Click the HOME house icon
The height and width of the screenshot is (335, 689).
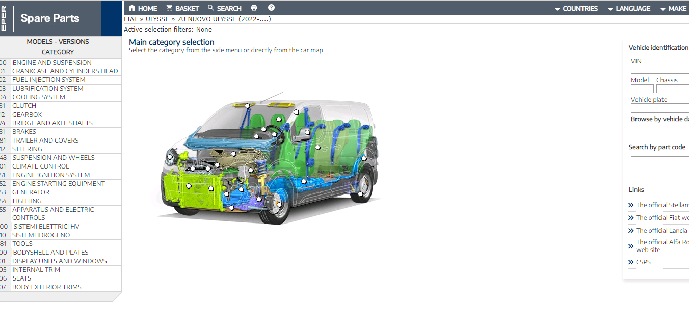pos(132,8)
